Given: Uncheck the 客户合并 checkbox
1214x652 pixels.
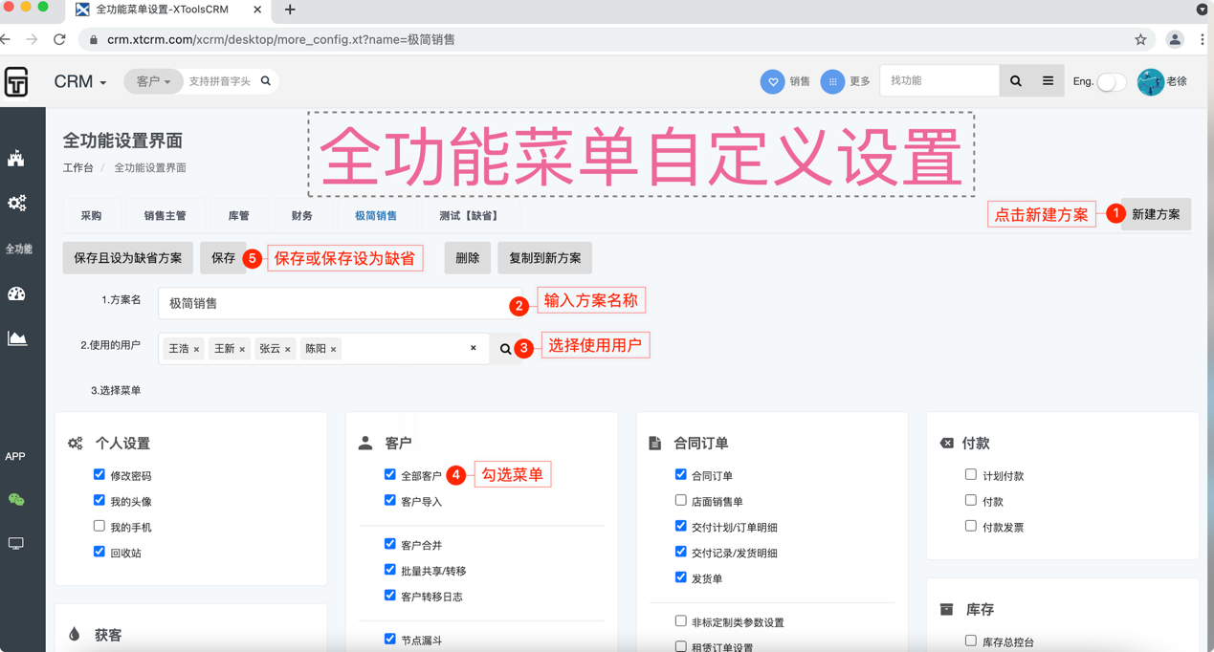Looking at the screenshot, I should pos(390,544).
